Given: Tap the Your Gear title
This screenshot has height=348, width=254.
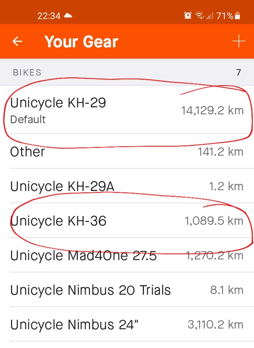Looking at the screenshot, I should click(81, 42).
